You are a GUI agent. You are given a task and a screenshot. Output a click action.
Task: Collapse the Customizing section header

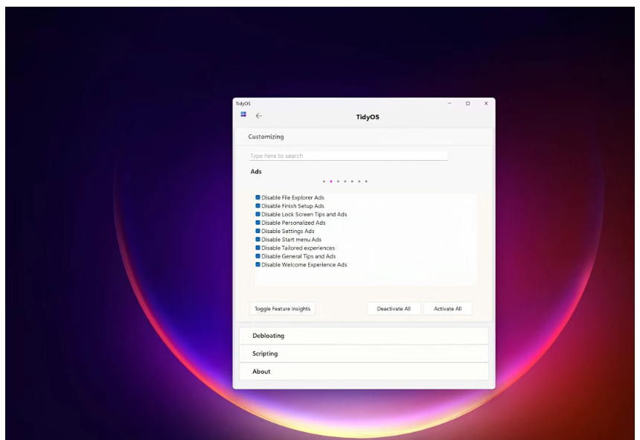pos(364,137)
